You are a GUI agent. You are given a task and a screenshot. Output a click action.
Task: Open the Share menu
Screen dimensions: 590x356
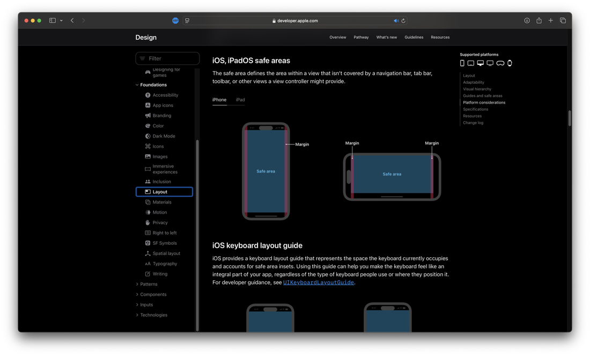pos(539,20)
